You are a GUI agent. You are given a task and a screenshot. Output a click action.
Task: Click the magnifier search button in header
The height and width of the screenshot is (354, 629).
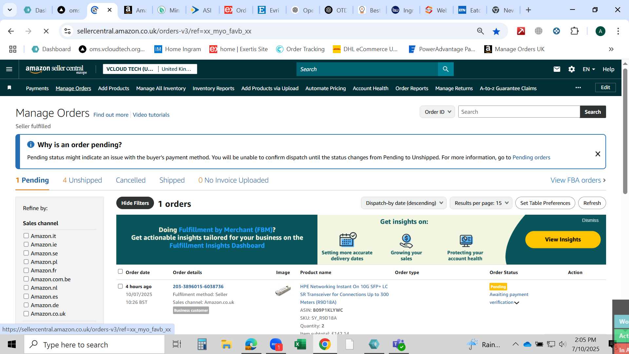tap(446, 69)
